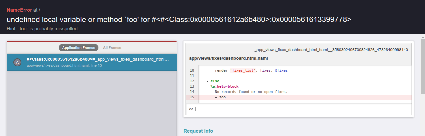Click the hint saying foo is misspelled
The image size is (425, 136).
point(43,29)
